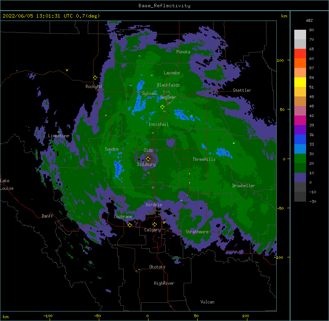Click the yellow marker above Calgary
Screen dimensions: 329x321
coord(155,225)
